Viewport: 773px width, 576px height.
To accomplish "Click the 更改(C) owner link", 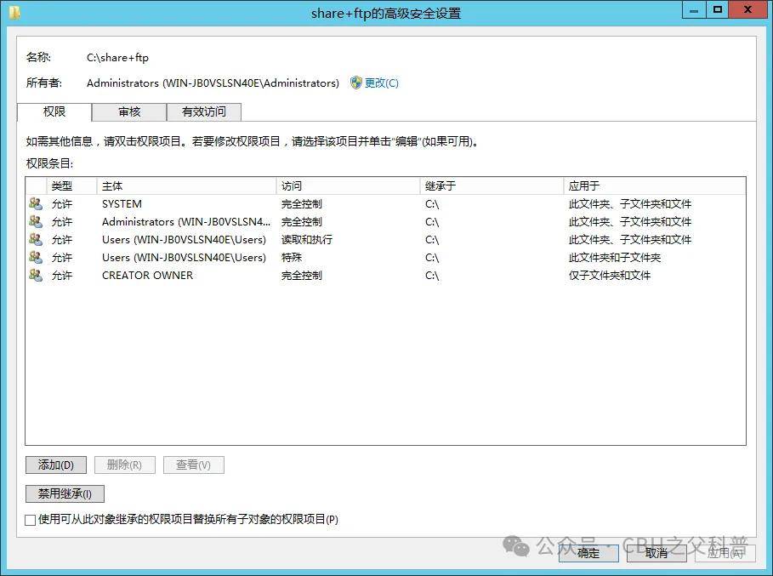I will (x=381, y=83).
